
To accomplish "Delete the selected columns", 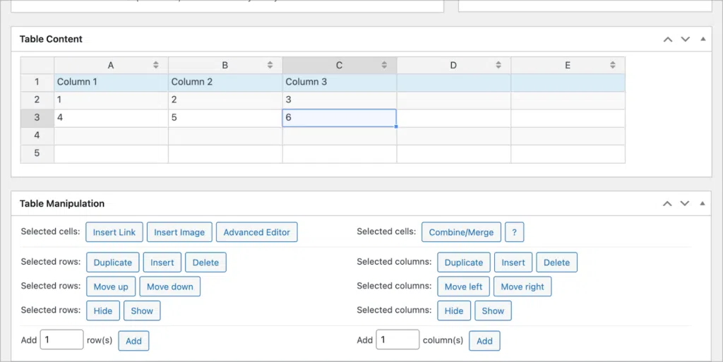I will coord(556,263).
